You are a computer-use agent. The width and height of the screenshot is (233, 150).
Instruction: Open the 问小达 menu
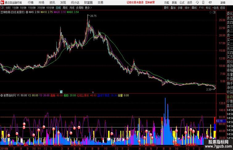pyautogui.click(x=75, y=2)
